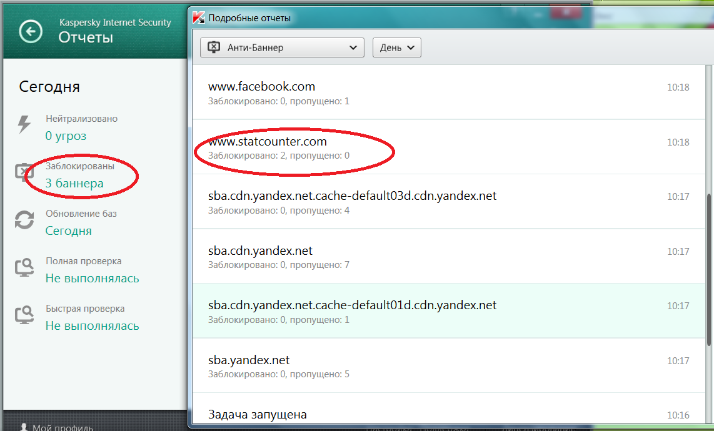Click 'Не выполнялась' under Полная проверка

point(92,278)
